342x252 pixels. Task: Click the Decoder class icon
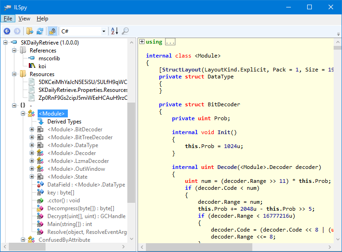40,153
